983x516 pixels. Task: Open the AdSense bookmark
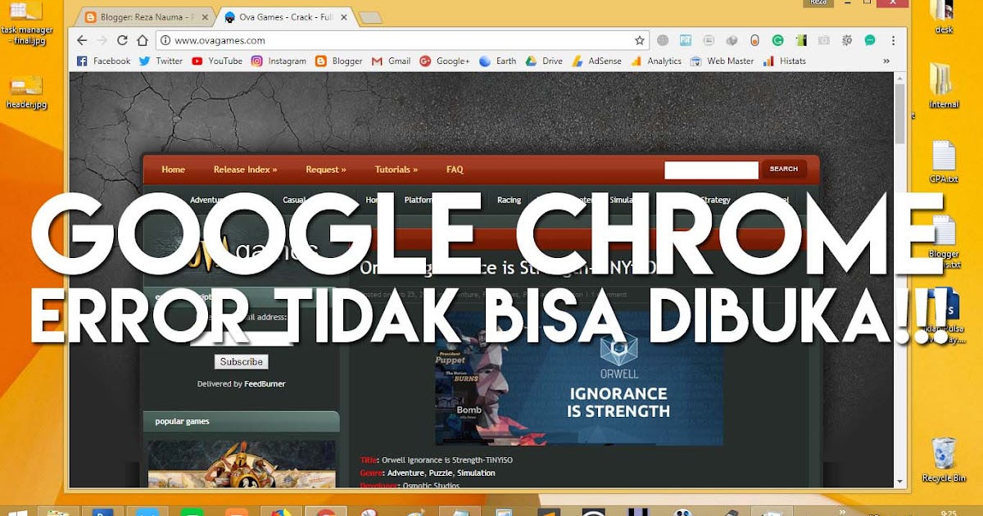[596, 61]
